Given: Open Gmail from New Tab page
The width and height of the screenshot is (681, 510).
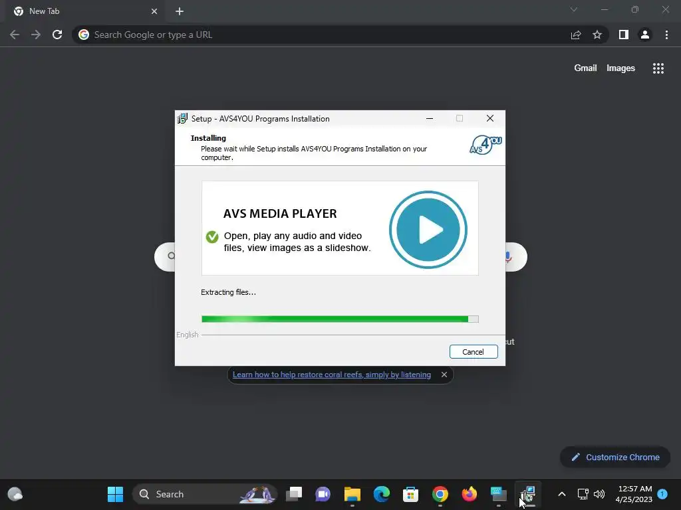Looking at the screenshot, I should click(585, 68).
